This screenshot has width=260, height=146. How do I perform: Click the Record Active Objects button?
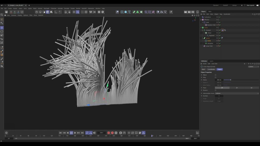(x=109, y=133)
